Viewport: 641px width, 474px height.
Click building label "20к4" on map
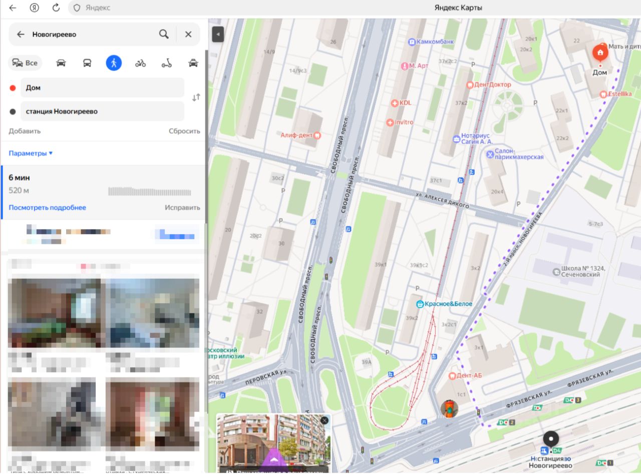497,192
